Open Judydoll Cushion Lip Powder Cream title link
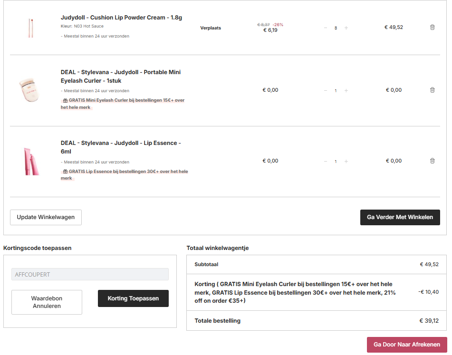452x355 pixels. coord(121,18)
